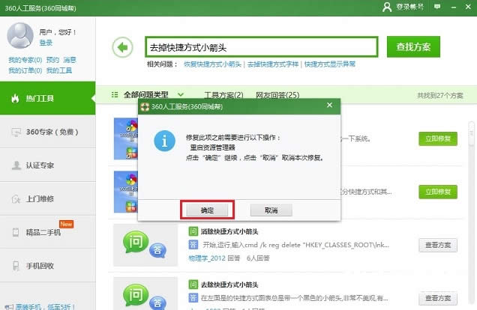Click 查看方案 for 去除快捷方式小箭头
The height and width of the screenshot is (310, 477).
[x=438, y=298]
